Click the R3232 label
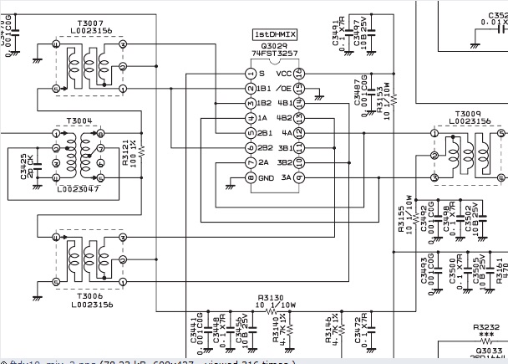The height and width of the screenshot is (364, 508). 485,328
